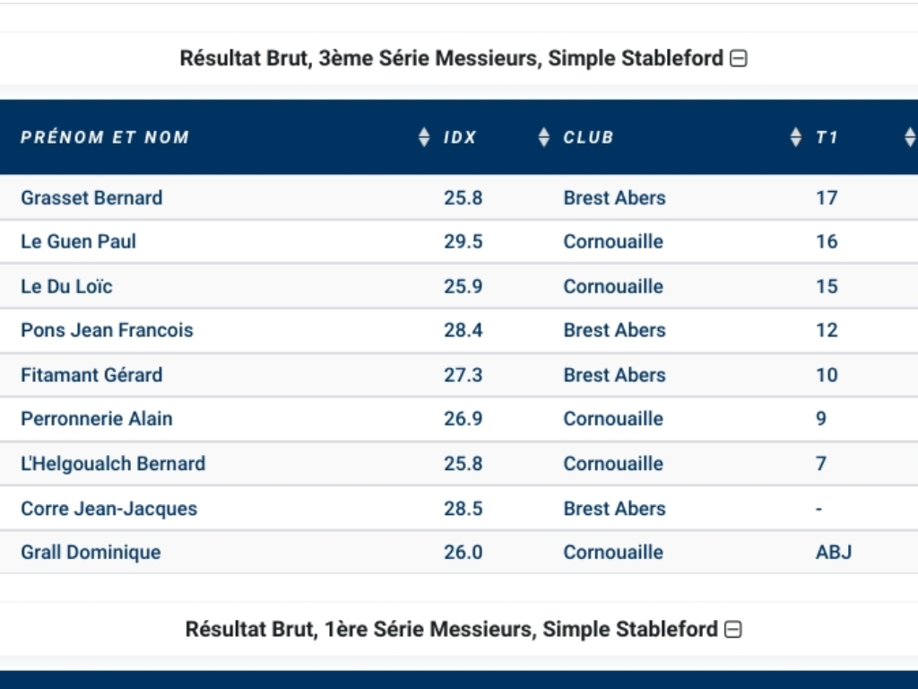918x689 pixels.
Task: Open Pons Jean Francois entry
Action: click(x=107, y=330)
